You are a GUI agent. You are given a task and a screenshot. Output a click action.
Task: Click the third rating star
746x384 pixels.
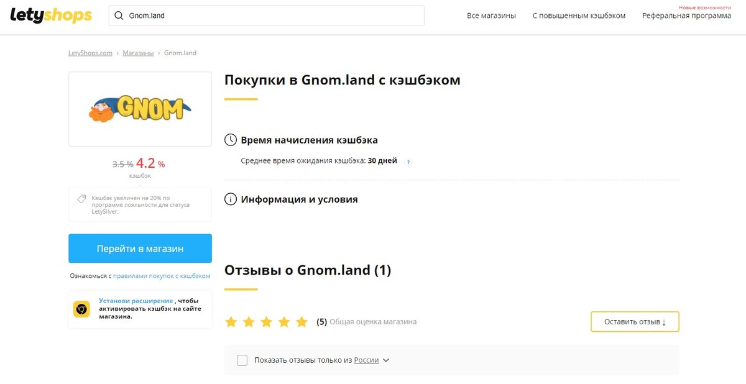[267, 322]
